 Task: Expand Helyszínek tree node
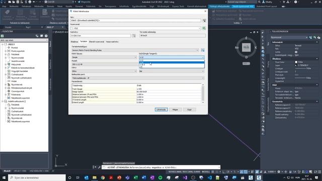point(6,64)
